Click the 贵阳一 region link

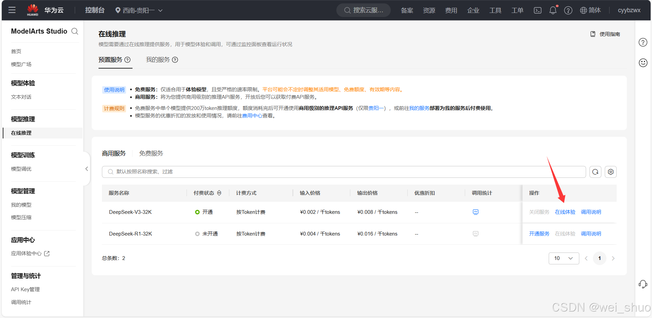[x=376, y=108]
